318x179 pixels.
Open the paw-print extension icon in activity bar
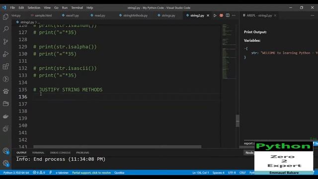coord(5,91)
